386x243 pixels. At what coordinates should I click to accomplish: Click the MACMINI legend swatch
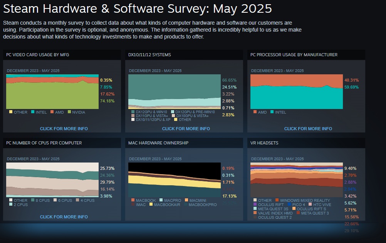(x=186, y=200)
